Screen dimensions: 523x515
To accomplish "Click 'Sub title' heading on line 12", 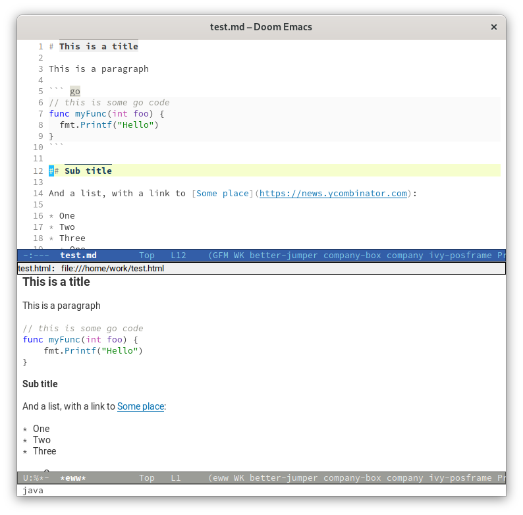I will [88, 171].
